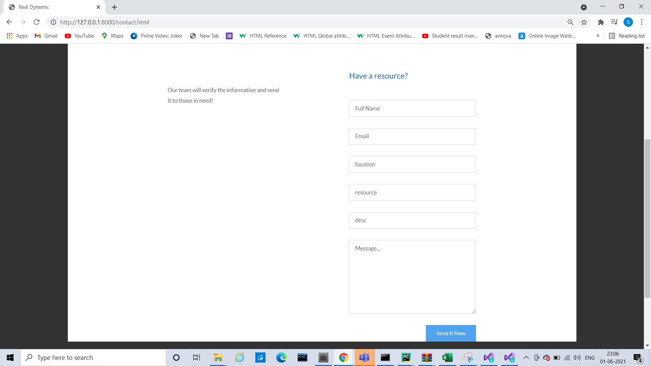Open Microsoft Teams from the taskbar
The width and height of the screenshot is (651, 366).
364,358
